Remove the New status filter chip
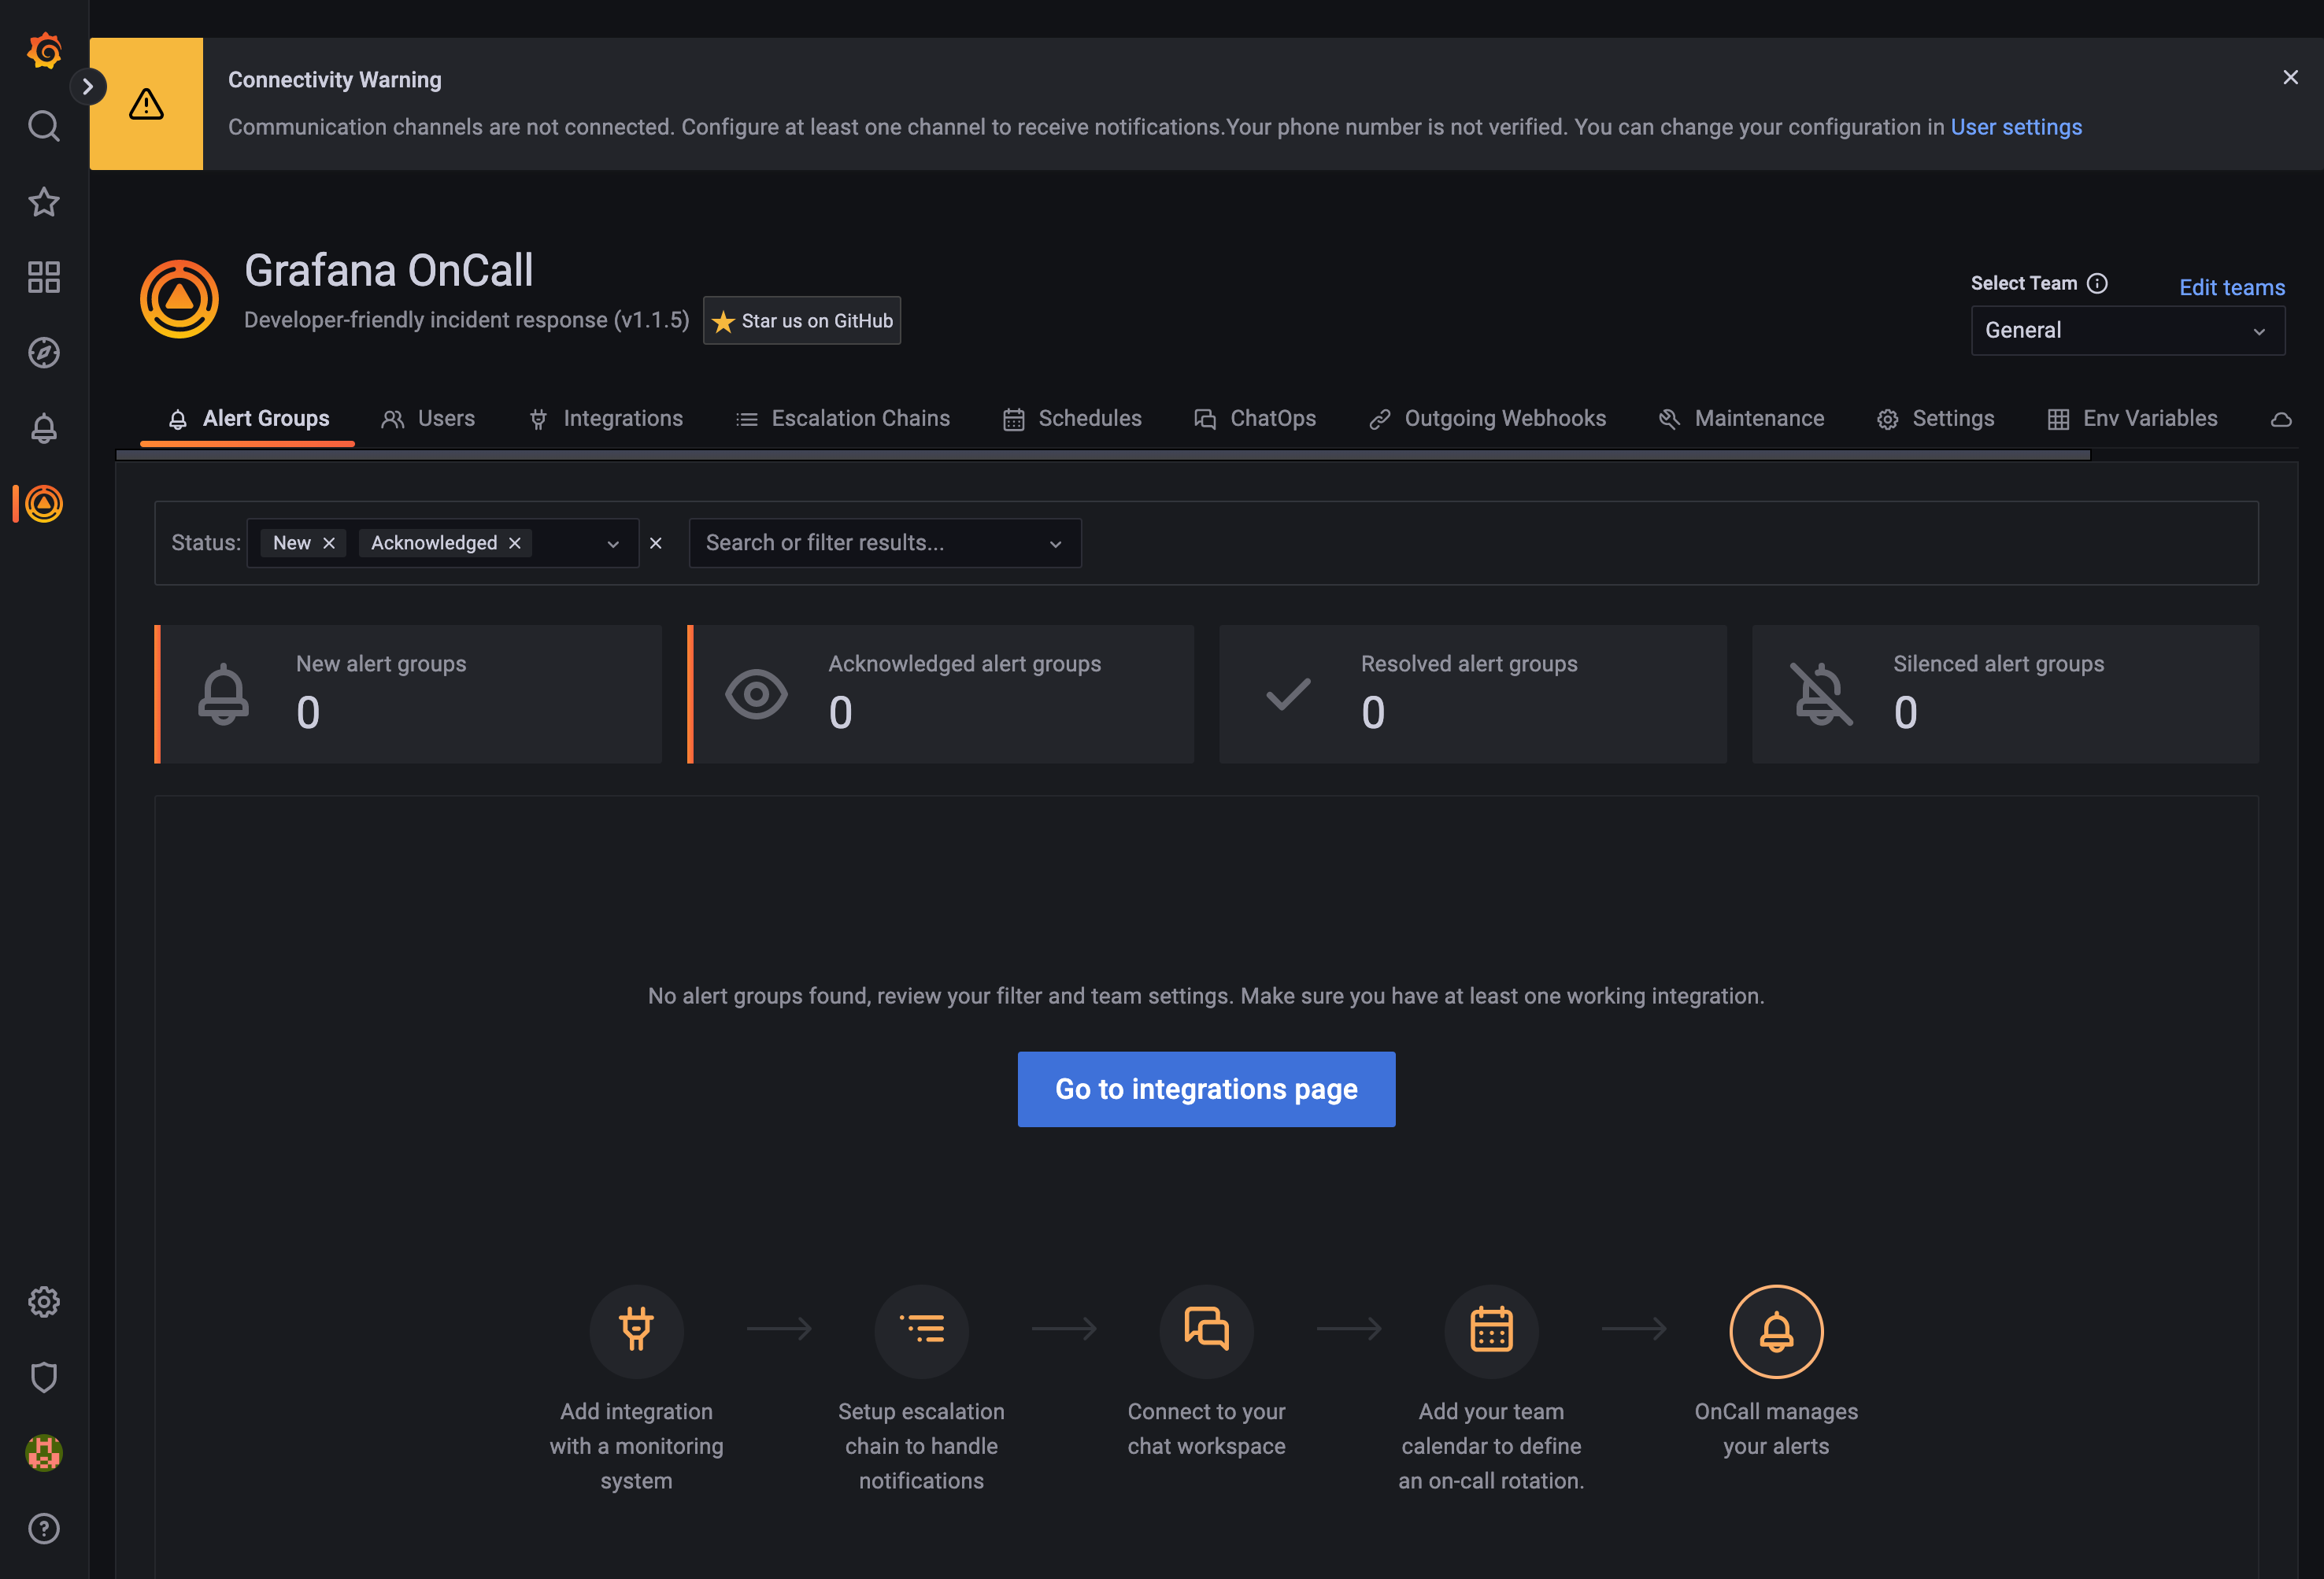The height and width of the screenshot is (1579, 2324). click(329, 542)
